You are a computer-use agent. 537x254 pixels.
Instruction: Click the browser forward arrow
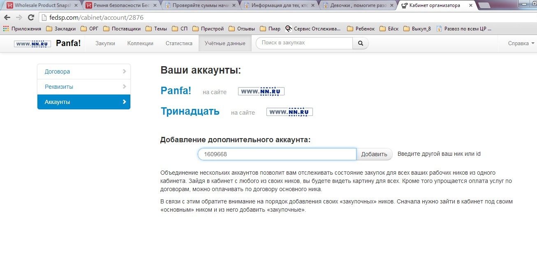point(19,18)
